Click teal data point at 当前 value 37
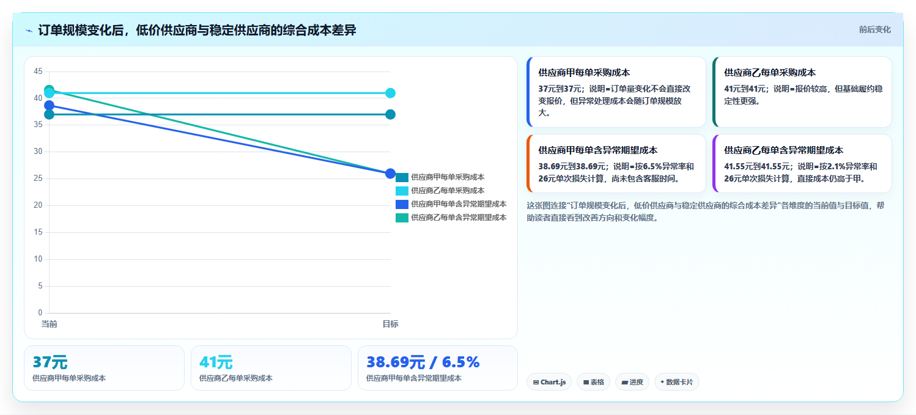Viewport: 916px width, 415px height. [x=50, y=114]
